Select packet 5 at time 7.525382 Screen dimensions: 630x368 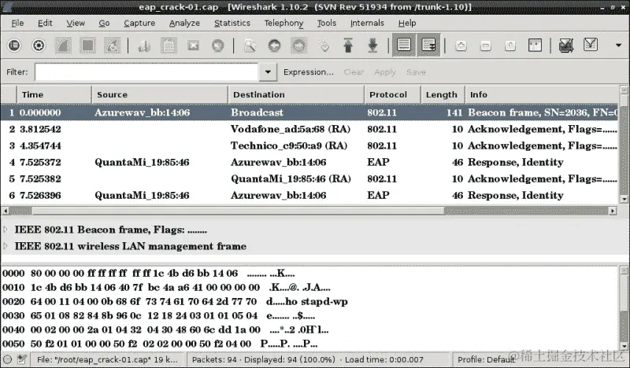coord(309,178)
